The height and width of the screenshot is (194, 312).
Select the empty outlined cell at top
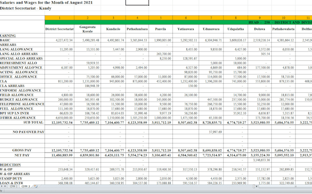(x=137, y=2)
